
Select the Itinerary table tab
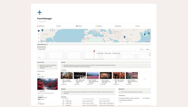pyautogui.click(x=64, y=97)
